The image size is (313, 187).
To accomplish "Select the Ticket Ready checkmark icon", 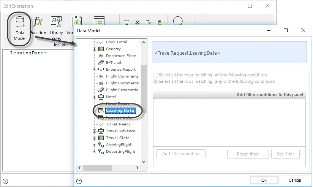I will (101, 124).
